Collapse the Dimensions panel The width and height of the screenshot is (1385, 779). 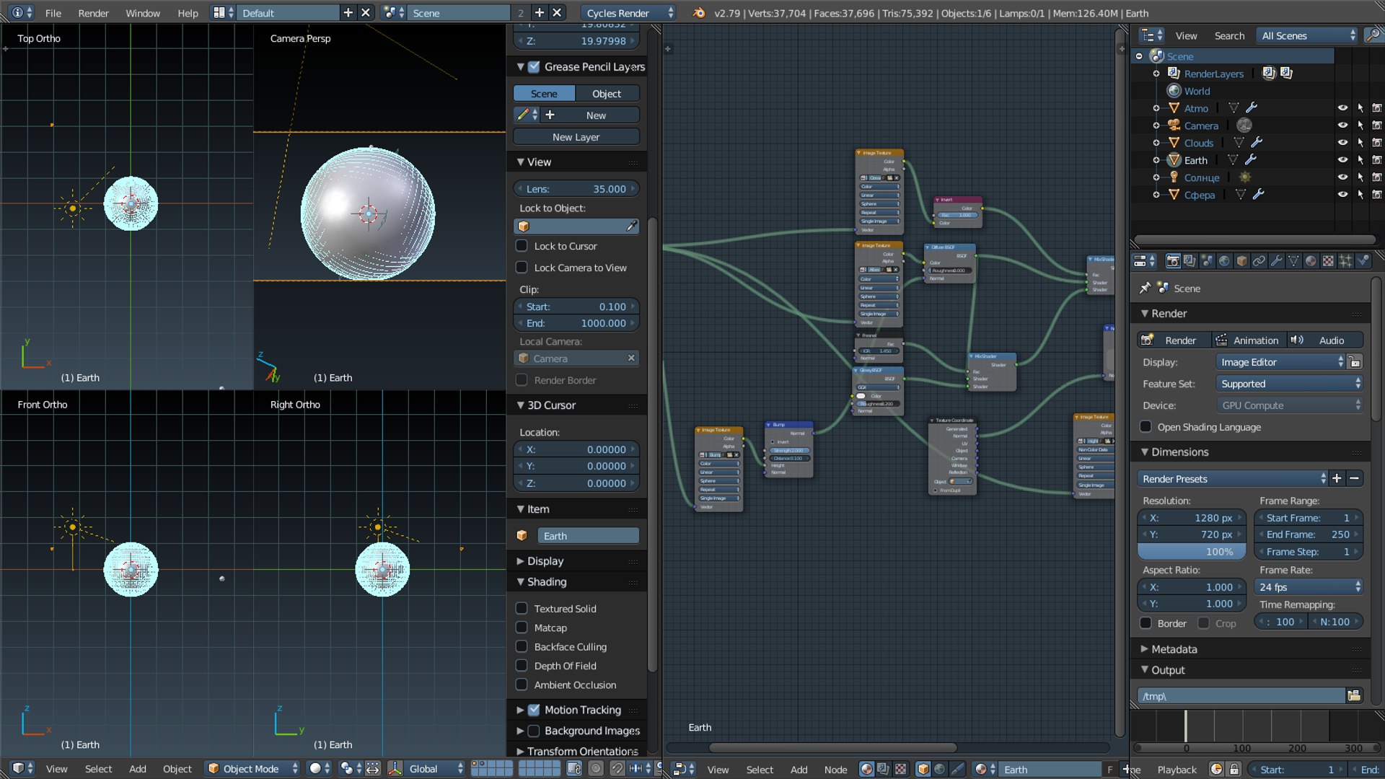tap(1145, 452)
